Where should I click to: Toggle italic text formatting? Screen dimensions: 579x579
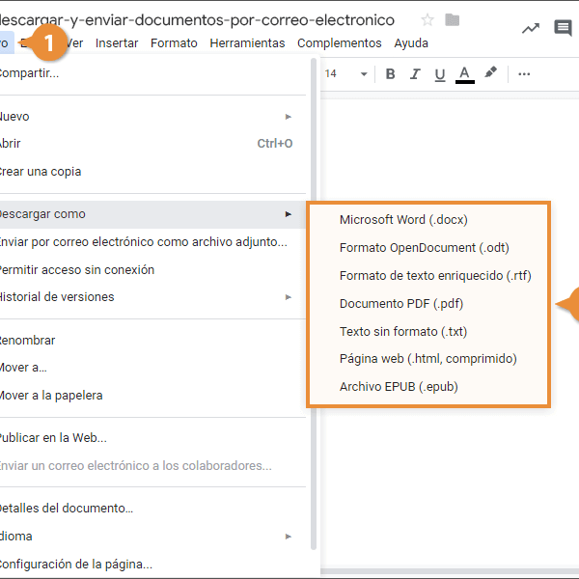pos(415,74)
